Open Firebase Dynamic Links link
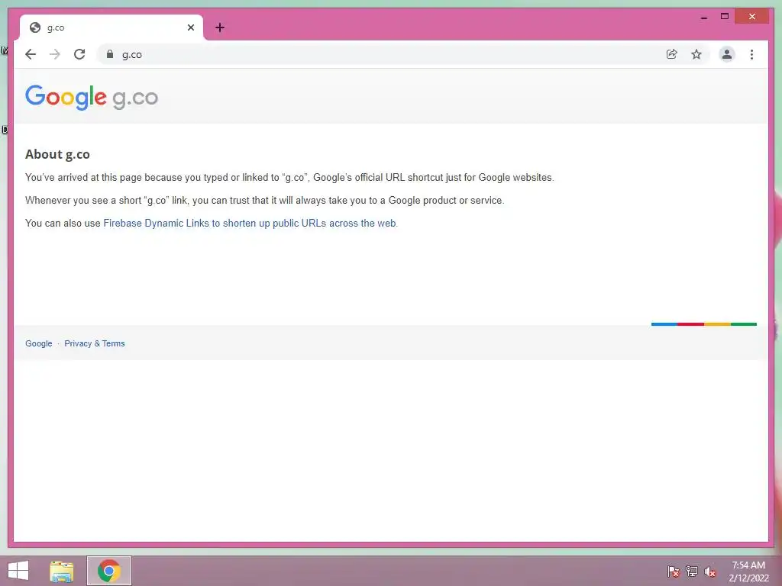782x586 pixels. coord(250,224)
